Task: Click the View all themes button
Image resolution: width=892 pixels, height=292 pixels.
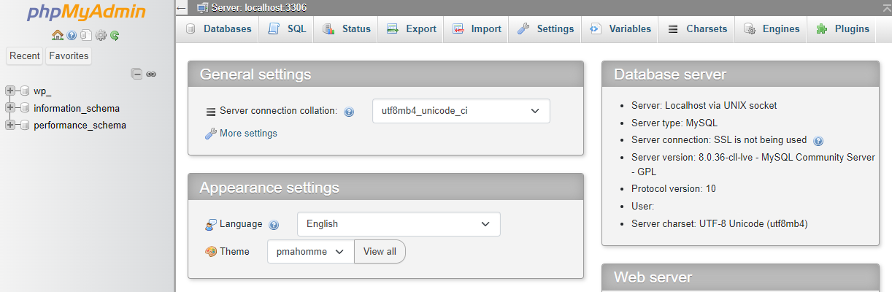Action: point(380,251)
